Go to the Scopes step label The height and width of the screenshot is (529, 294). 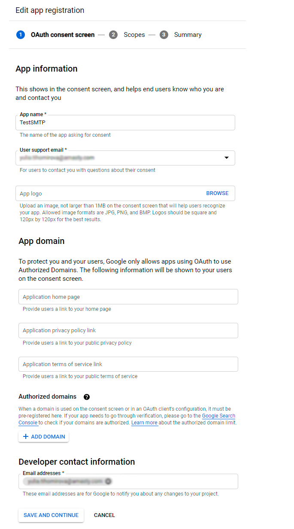pyautogui.click(x=134, y=35)
